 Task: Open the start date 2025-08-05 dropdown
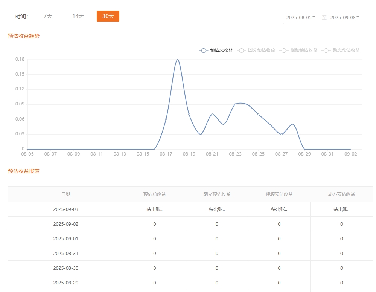(x=301, y=17)
